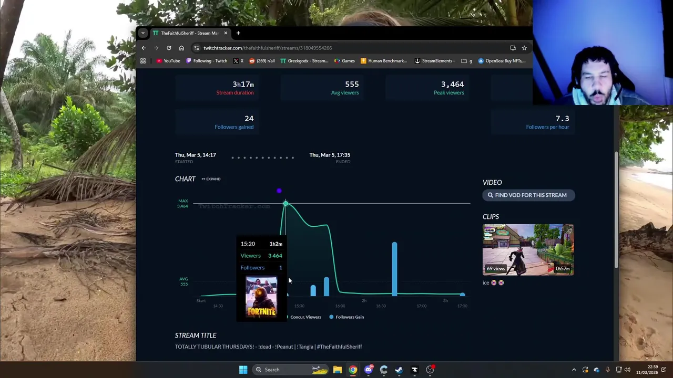Open Steam from the taskbar

pos(399,370)
